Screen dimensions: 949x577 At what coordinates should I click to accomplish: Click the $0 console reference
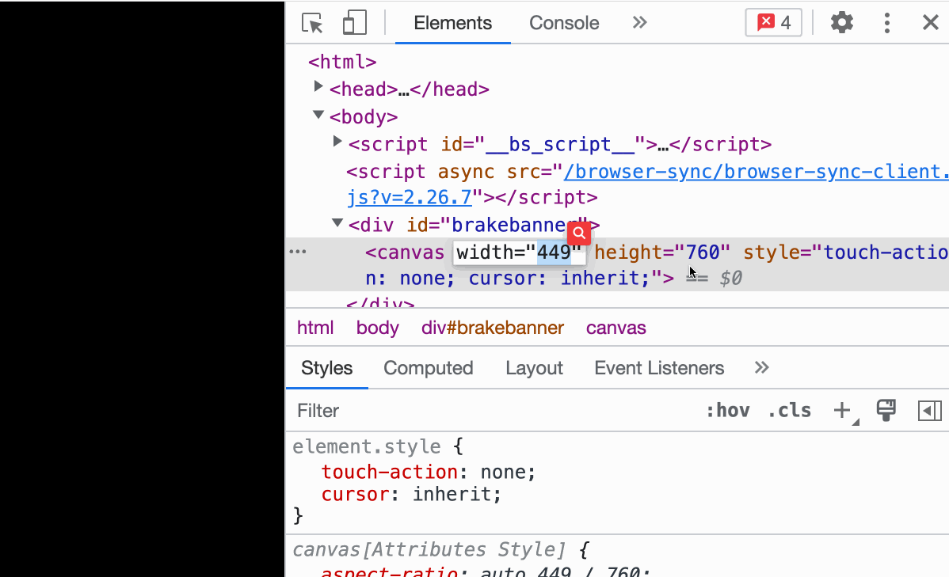pos(730,279)
